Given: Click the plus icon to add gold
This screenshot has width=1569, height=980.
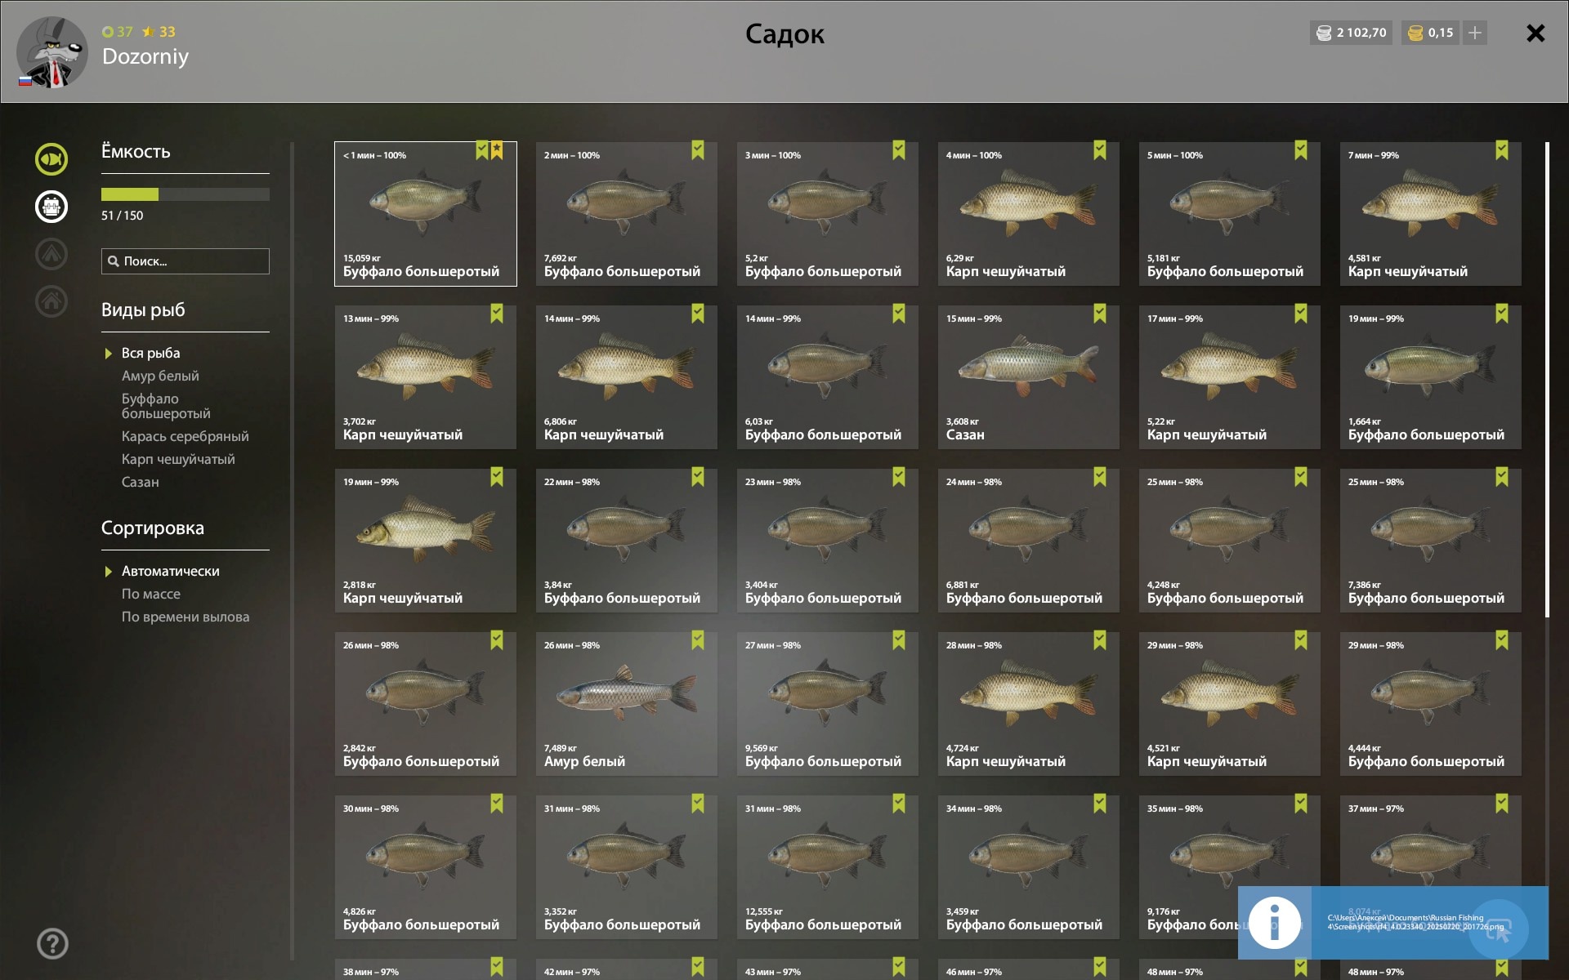Looking at the screenshot, I should tap(1475, 33).
